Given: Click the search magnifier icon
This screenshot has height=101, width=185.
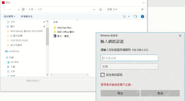Looking at the screenshot, I should (142, 9).
